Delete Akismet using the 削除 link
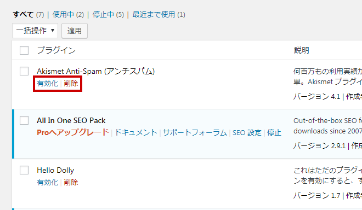Screen dimensions: 362x210 pyautogui.click(x=71, y=83)
